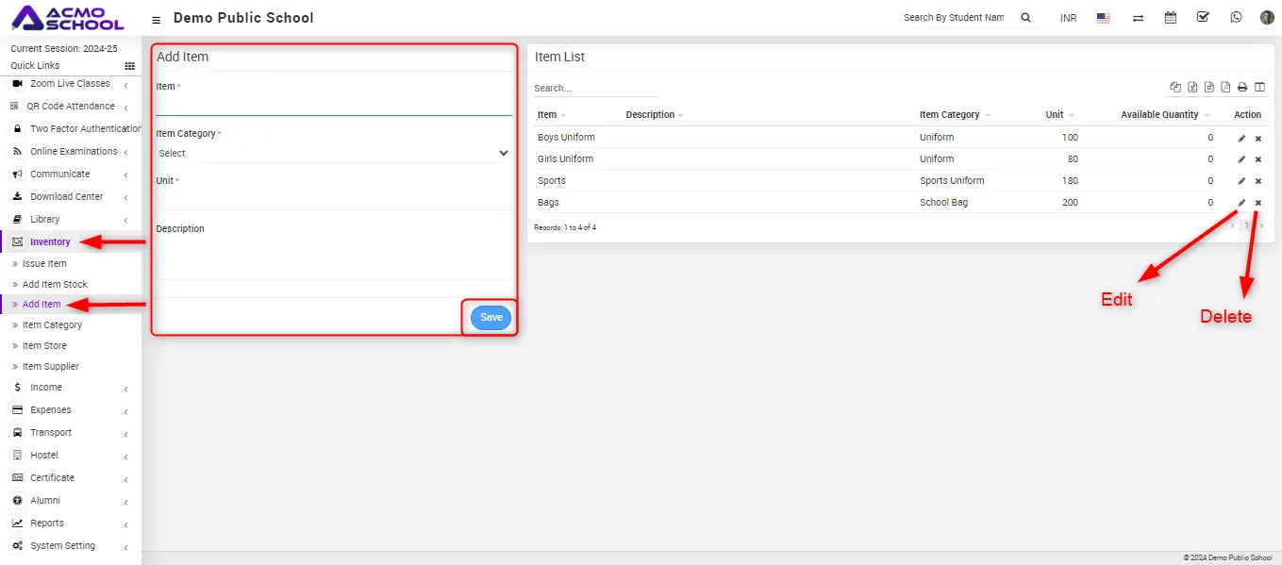
Task: Open Item Category in the Inventory submenu
Action: (x=52, y=325)
